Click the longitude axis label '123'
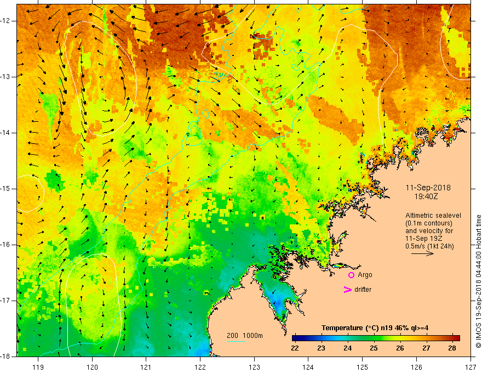 (254, 367)
